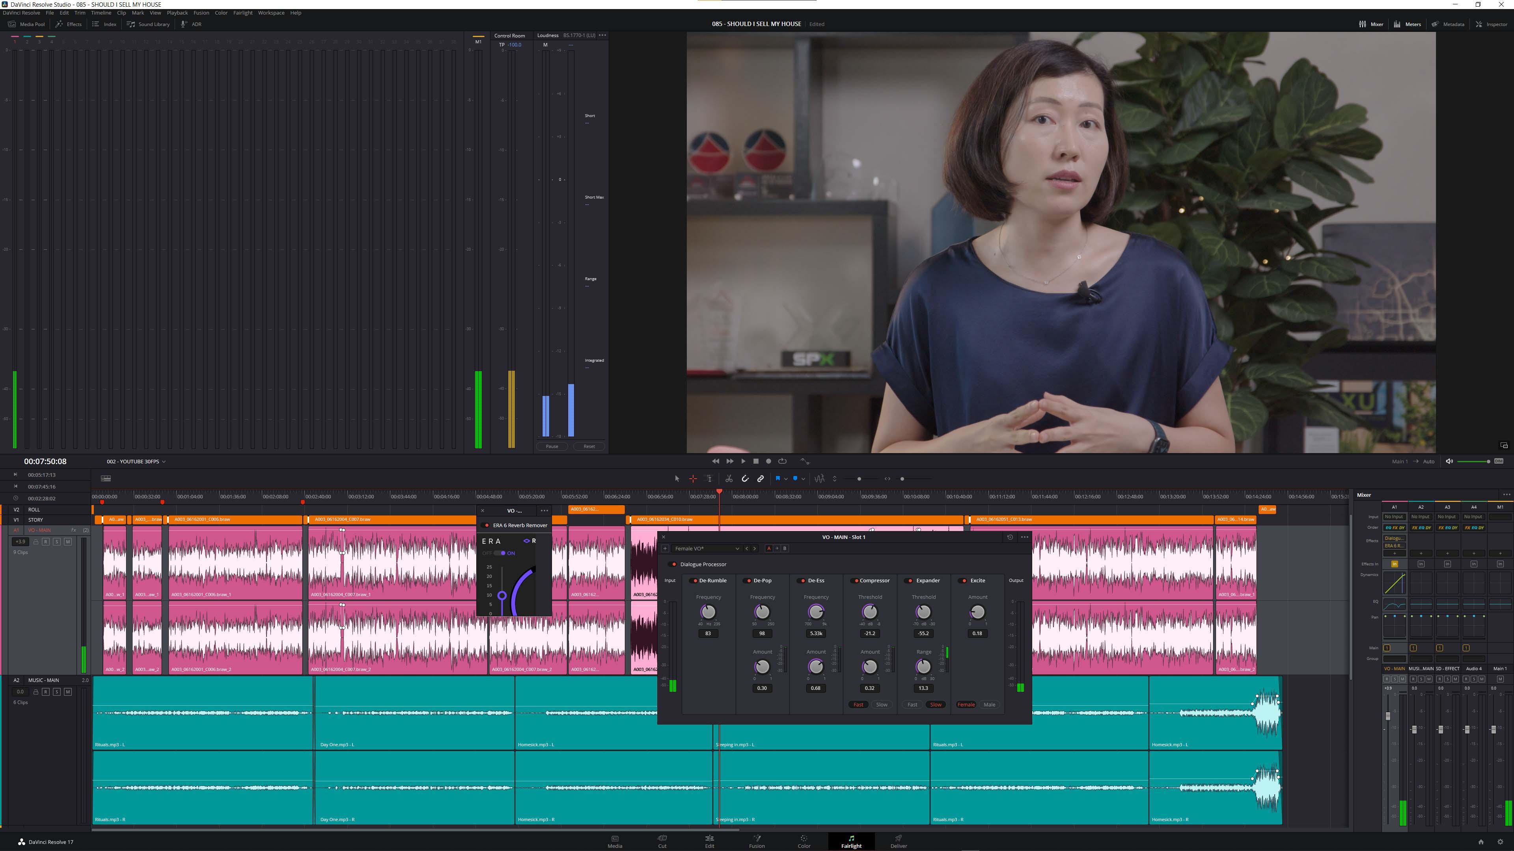Switch to the Color page tab
The height and width of the screenshot is (851, 1514).
804,841
